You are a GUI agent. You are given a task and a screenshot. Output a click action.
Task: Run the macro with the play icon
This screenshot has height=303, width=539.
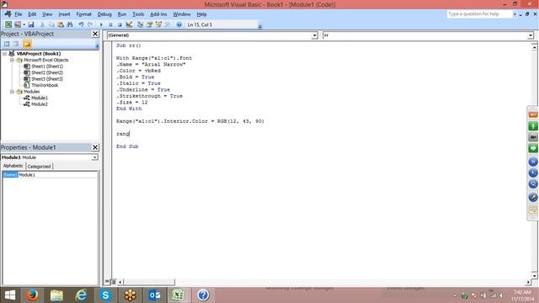(101, 24)
